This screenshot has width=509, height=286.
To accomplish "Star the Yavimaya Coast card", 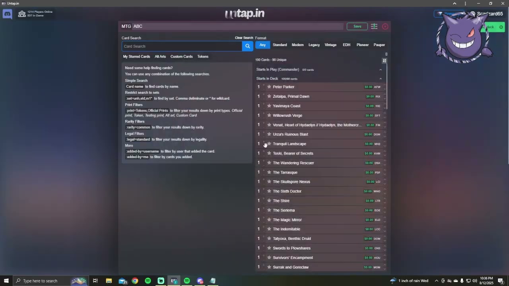I will click(x=269, y=106).
